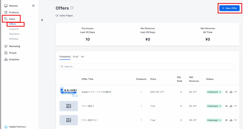Click the Analytics bar chart icon
The width and height of the screenshot is (243, 129).
click(6, 59)
